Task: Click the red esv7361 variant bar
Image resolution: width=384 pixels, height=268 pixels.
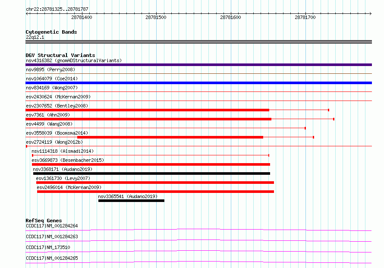Action: click(x=148, y=119)
